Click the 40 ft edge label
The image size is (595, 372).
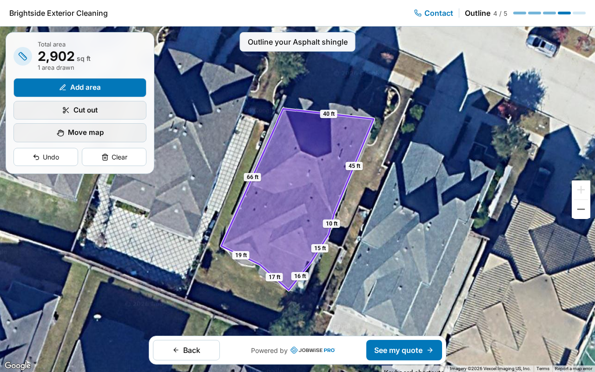tap(329, 114)
